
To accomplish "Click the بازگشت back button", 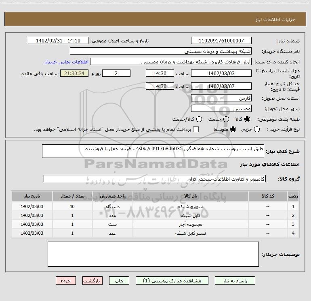I will tap(92, 281).
